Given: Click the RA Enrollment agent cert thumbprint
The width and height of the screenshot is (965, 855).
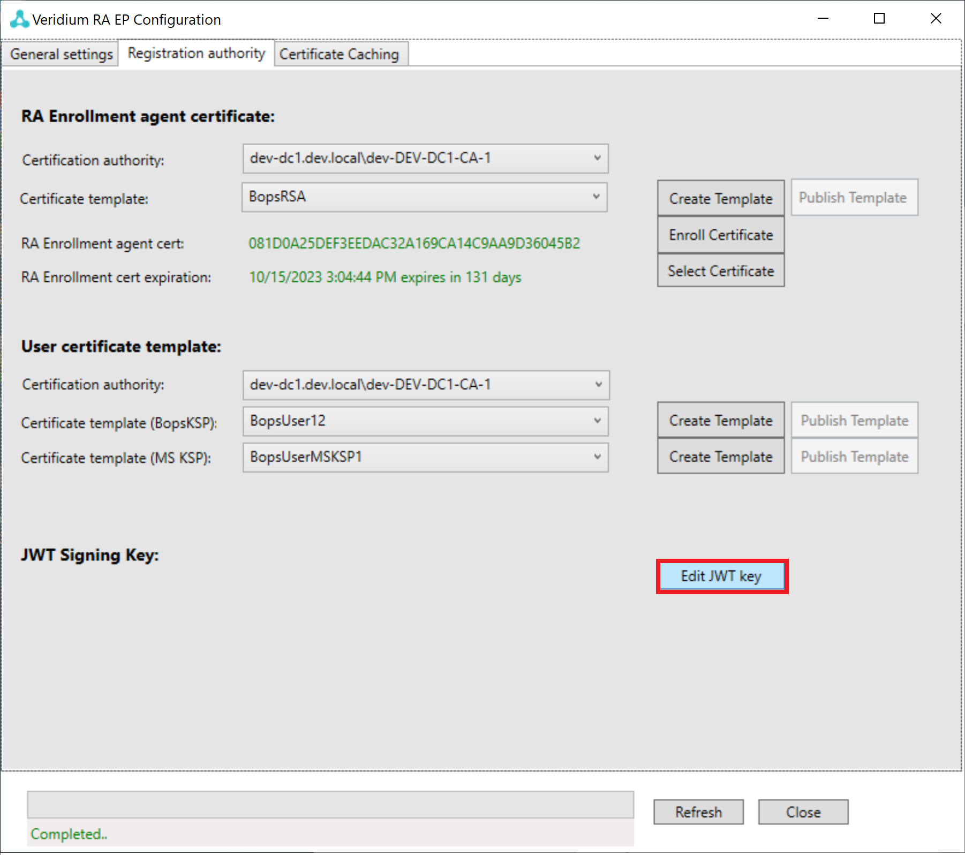Looking at the screenshot, I should (x=414, y=244).
